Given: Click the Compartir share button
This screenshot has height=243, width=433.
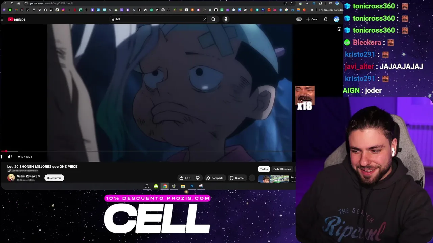Looking at the screenshot, I should [215, 178].
